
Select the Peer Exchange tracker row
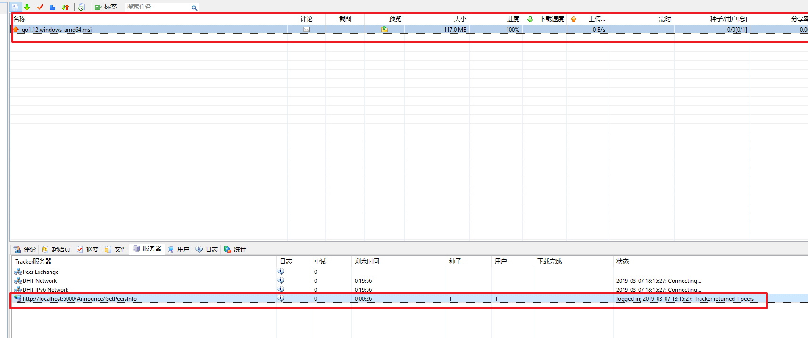41,272
